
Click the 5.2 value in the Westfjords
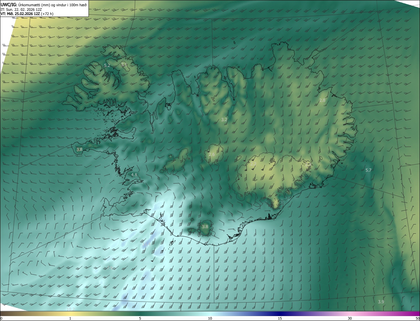coord(107,66)
